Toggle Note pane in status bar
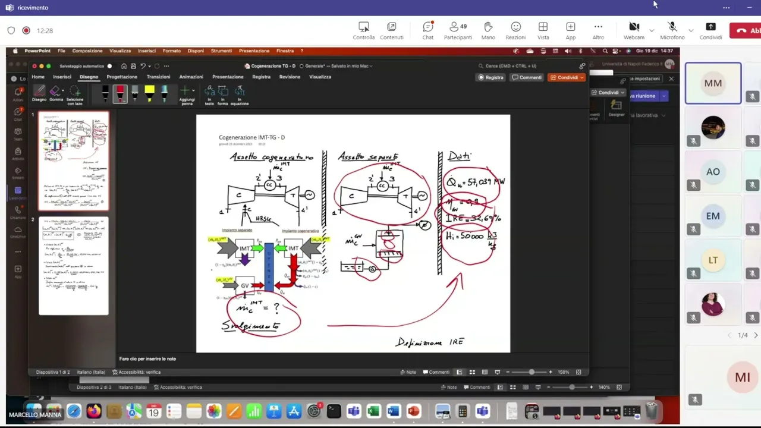 pos(408,372)
